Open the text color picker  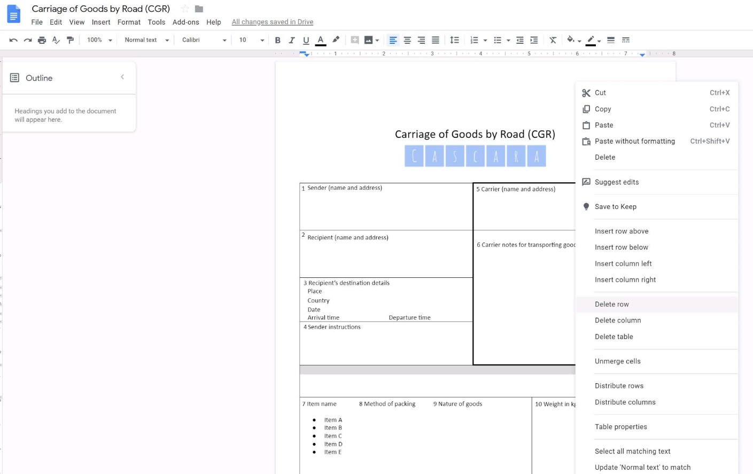click(x=321, y=40)
